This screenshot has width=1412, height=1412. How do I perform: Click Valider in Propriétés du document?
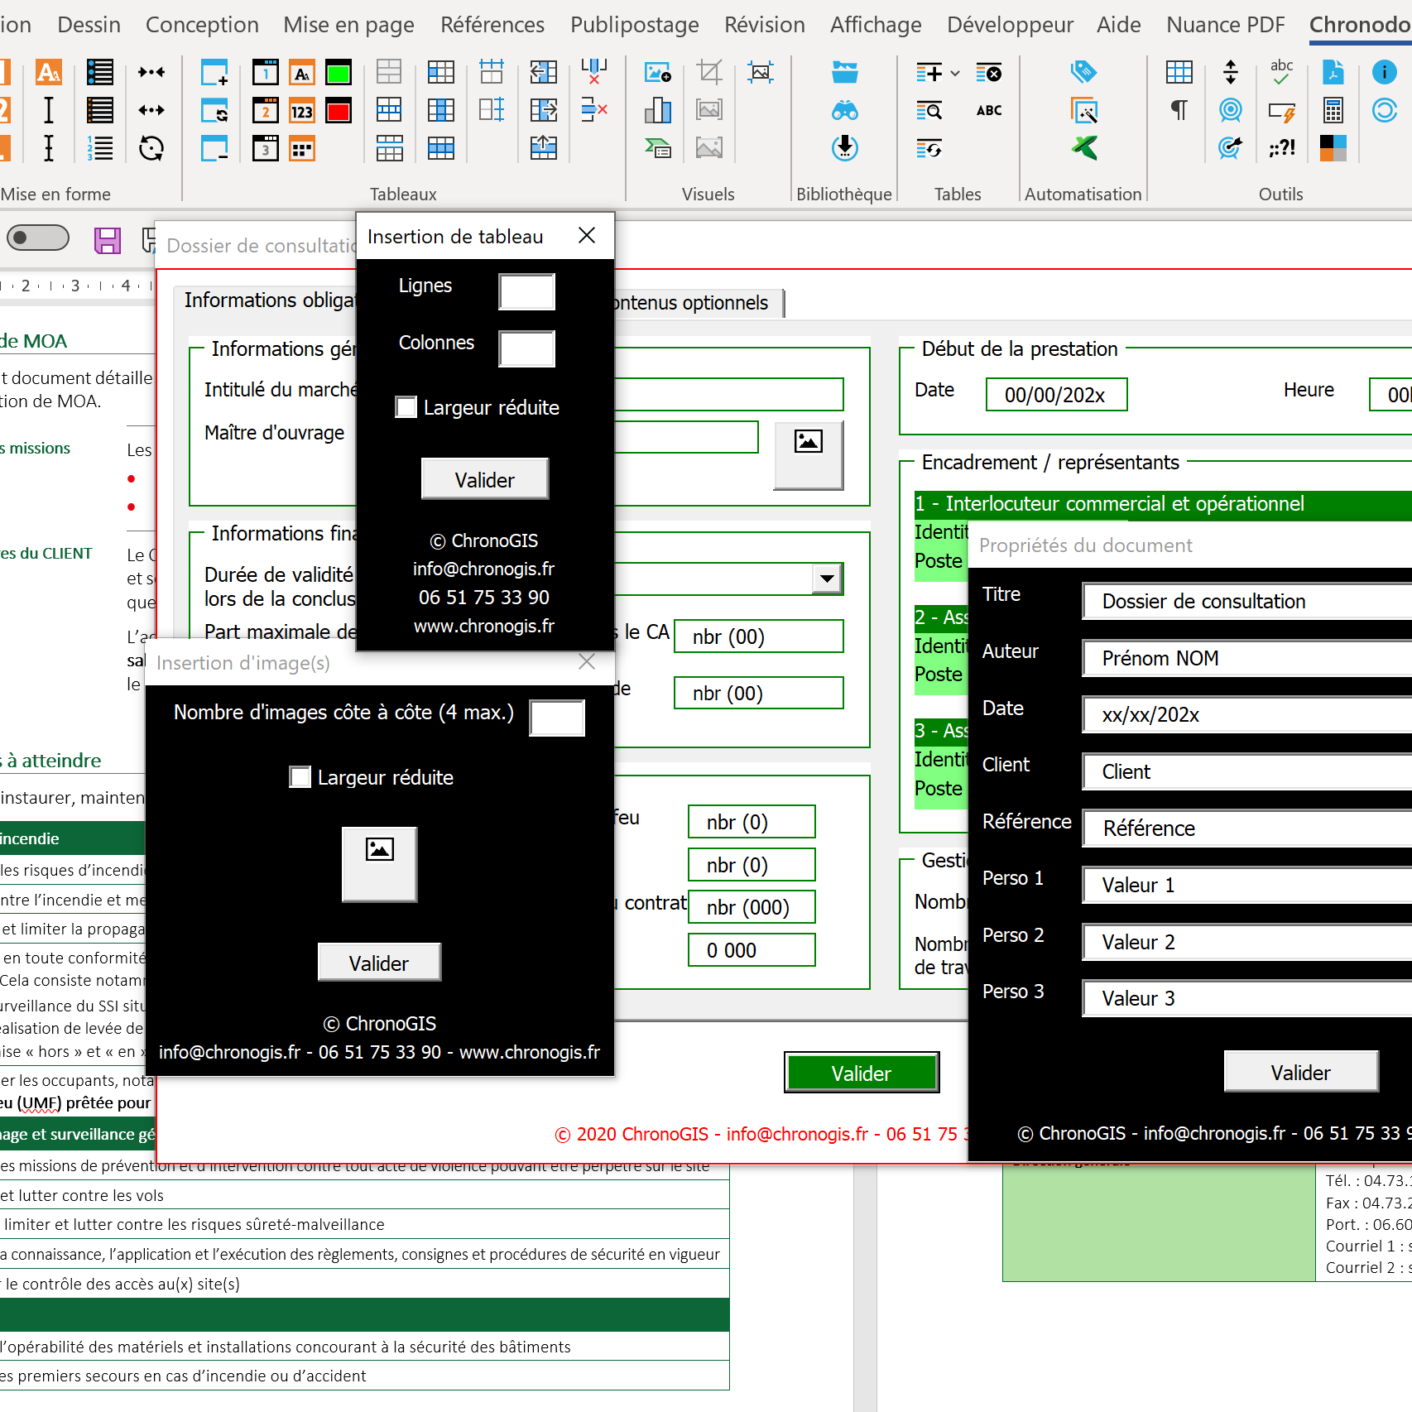(1301, 1072)
